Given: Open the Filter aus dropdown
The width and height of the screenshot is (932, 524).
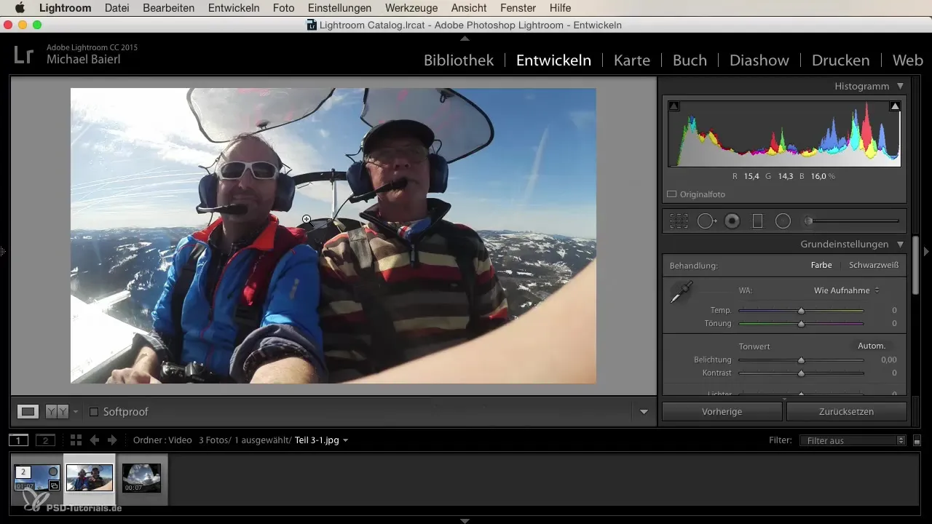Looking at the screenshot, I should click(x=852, y=440).
